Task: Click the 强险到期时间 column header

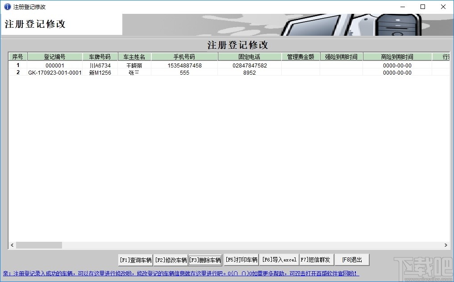Action: click(x=342, y=56)
